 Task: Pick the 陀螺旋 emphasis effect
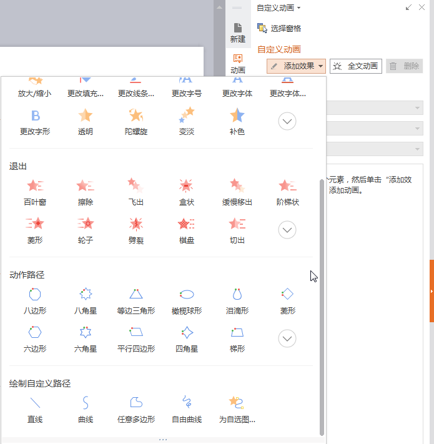click(136, 121)
